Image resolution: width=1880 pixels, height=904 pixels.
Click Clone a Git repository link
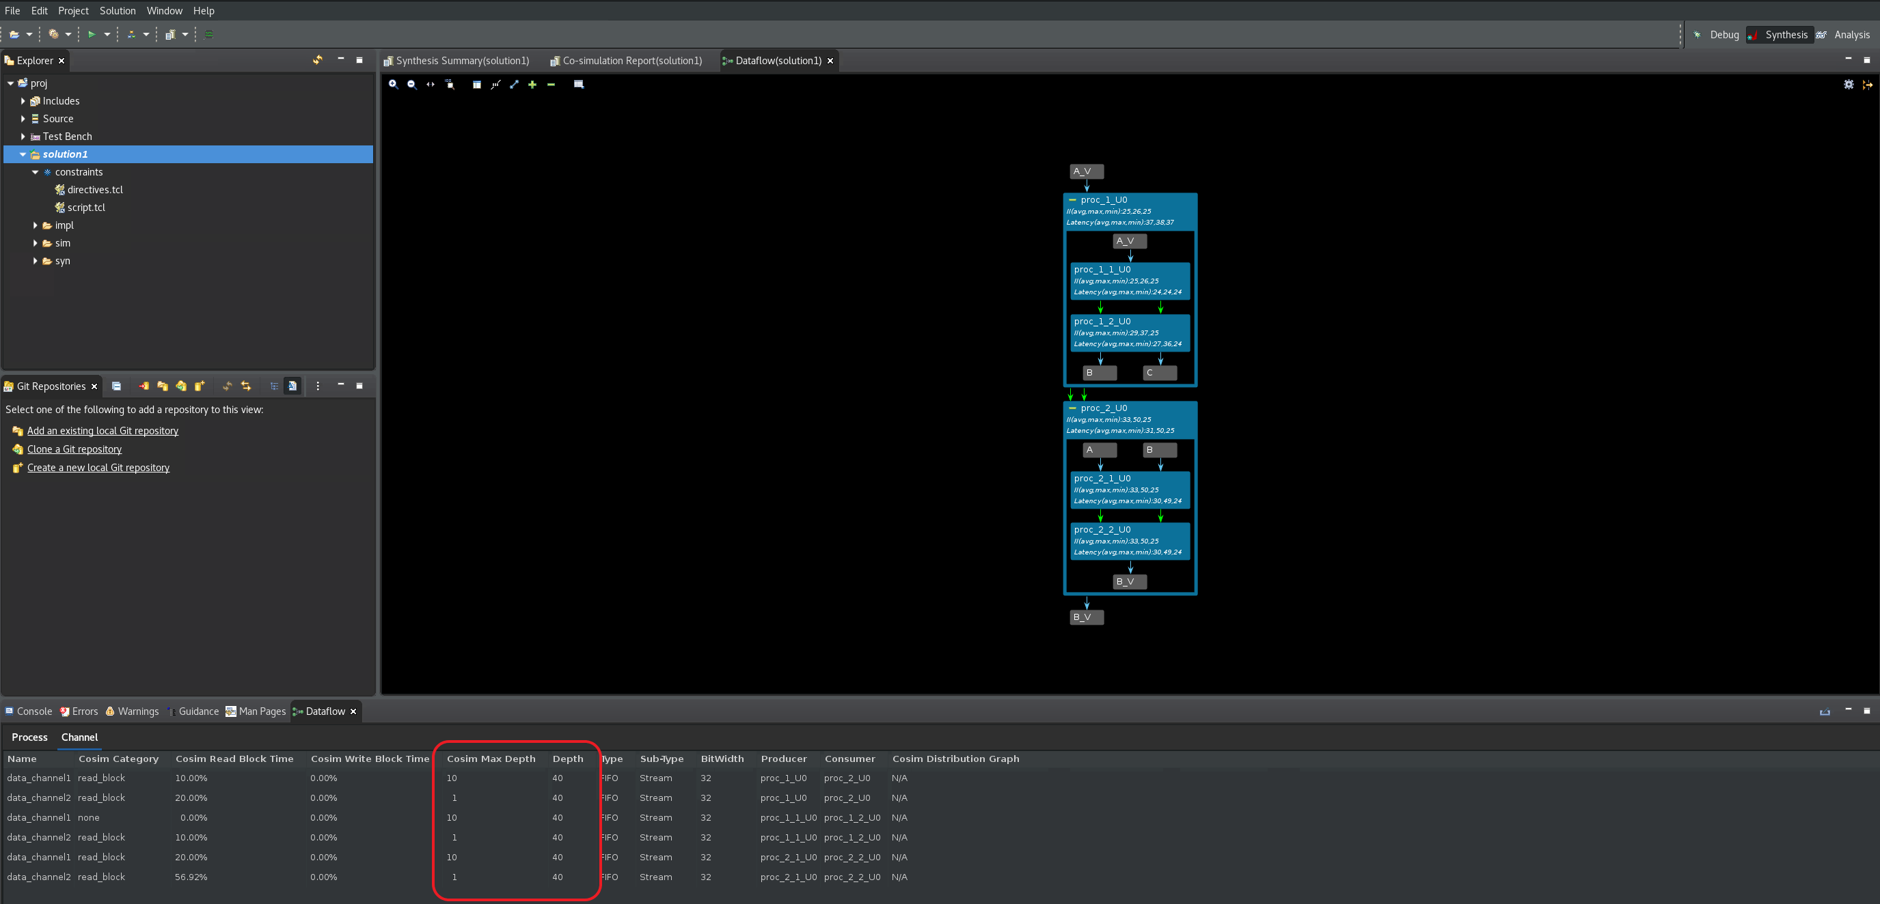point(74,448)
